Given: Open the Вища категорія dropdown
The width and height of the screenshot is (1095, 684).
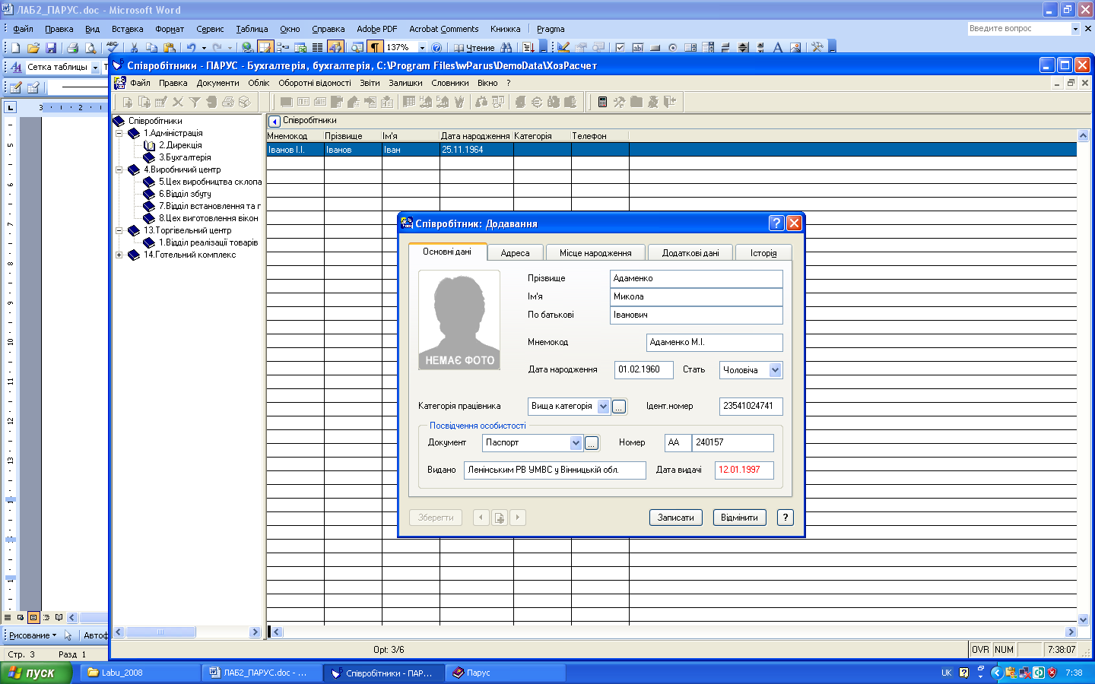Looking at the screenshot, I should coord(603,407).
